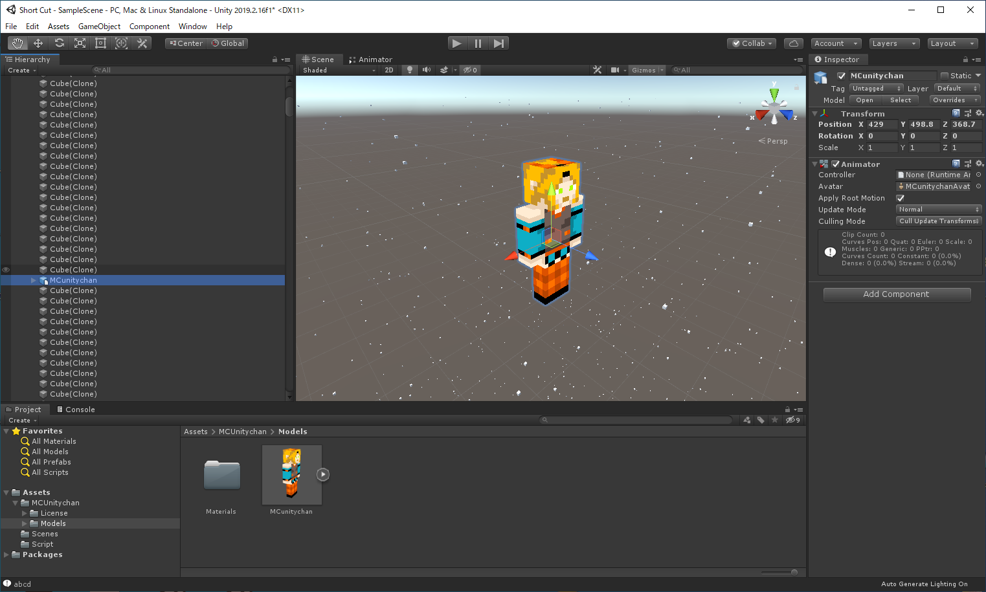Toggle scene effects like skybox

pyautogui.click(x=444, y=70)
